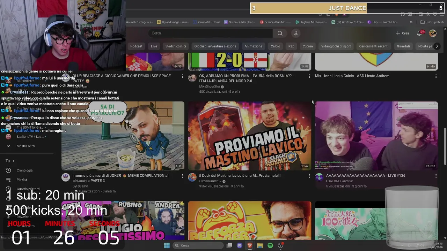The width and height of the screenshot is (447, 251).
Task: Open Task View on taskbar
Action: pos(229,245)
